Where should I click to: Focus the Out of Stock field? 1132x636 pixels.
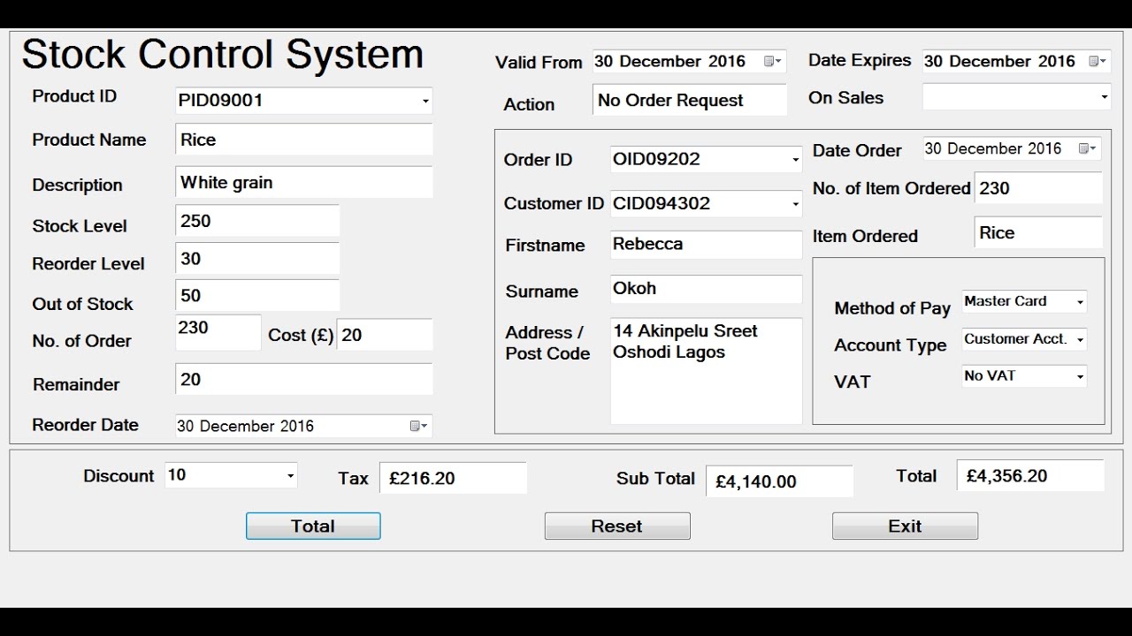pyautogui.click(x=257, y=296)
